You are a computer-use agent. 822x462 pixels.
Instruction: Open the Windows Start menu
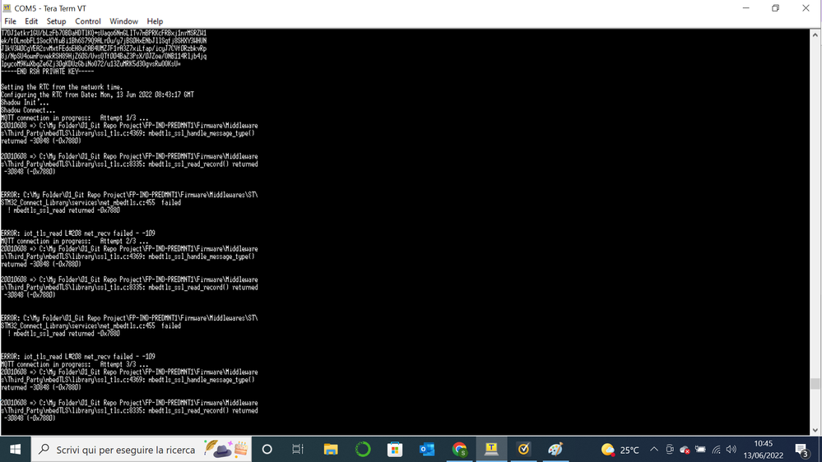point(15,449)
